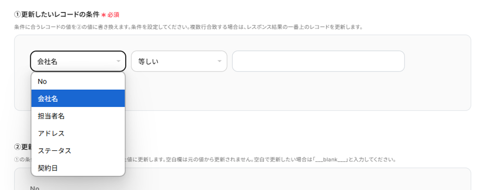Click the arrow on the 等しい dropdown
Viewport: 502px width, 190px height.
click(x=219, y=61)
